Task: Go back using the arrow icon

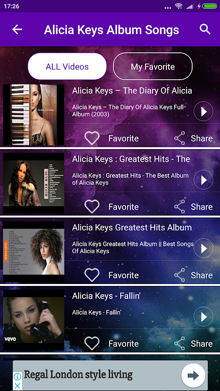Action: pyautogui.click(x=17, y=30)
